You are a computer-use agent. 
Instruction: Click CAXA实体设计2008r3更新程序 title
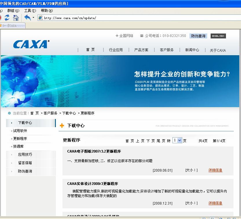[x=93, y=184]
